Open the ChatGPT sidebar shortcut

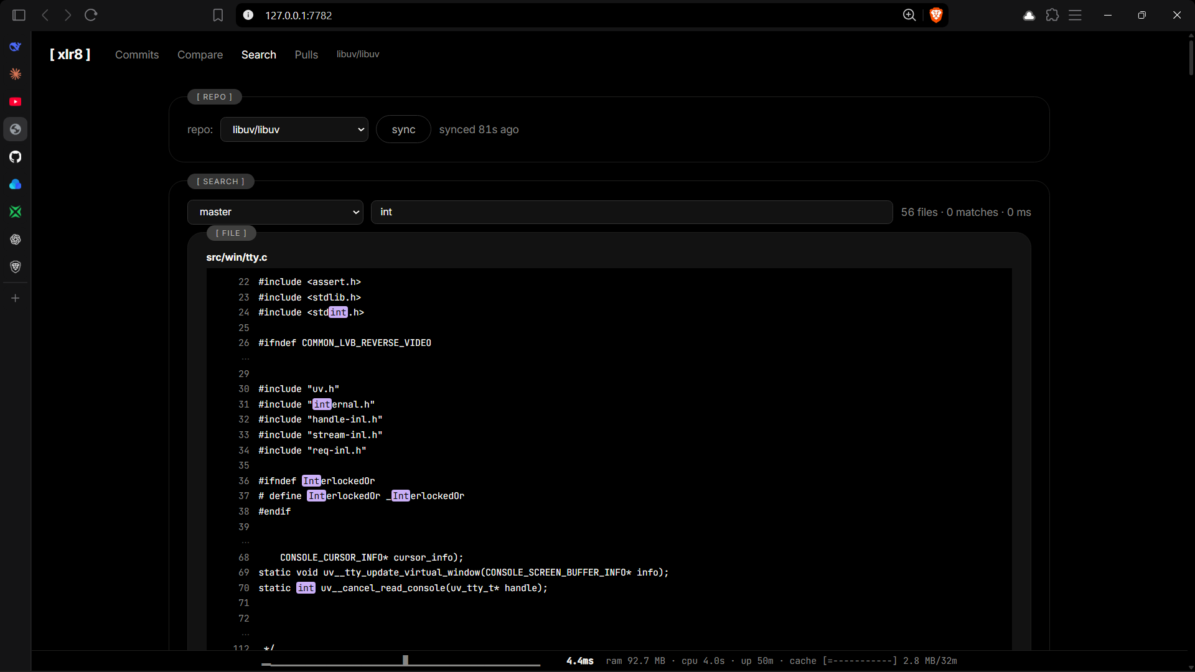point(16,240)
